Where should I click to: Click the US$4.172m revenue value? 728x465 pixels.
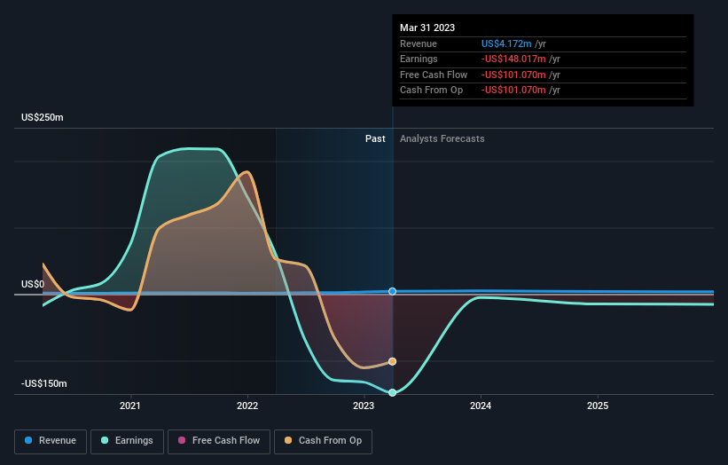click(506, 43)
